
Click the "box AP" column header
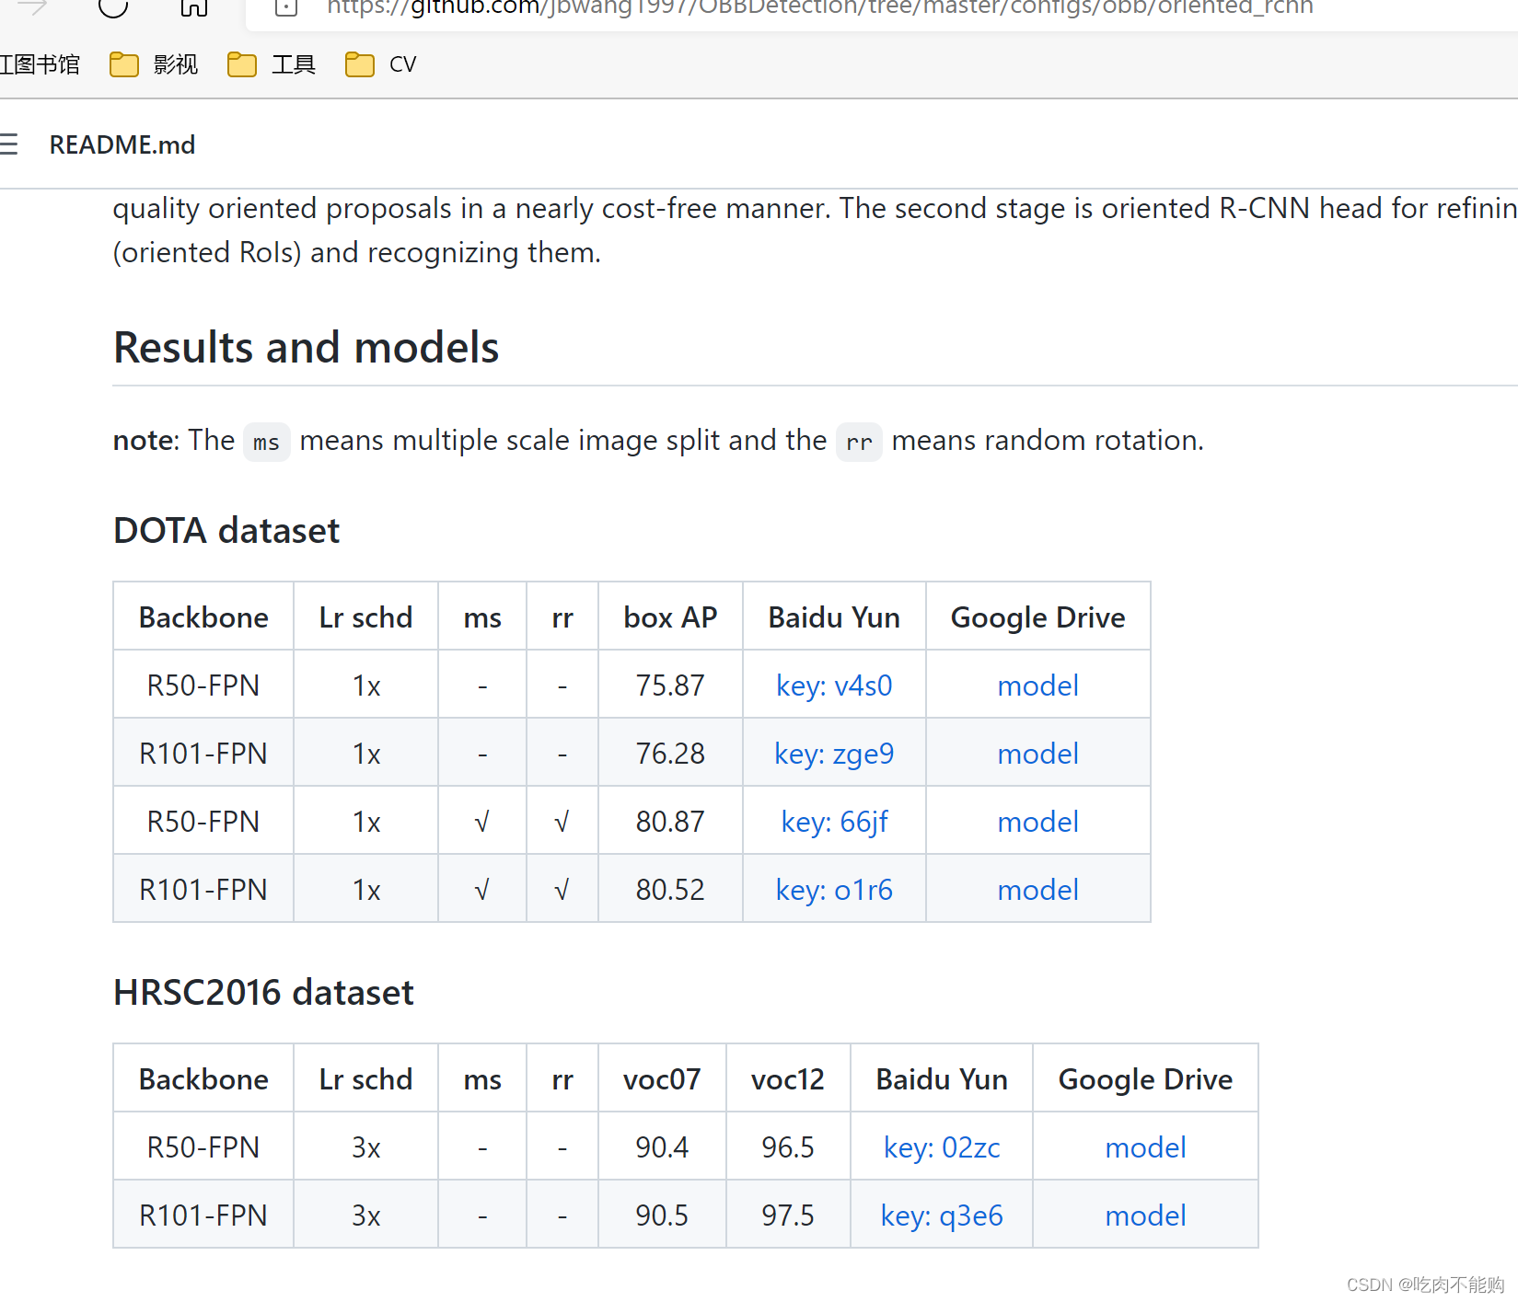coord(670,617)
